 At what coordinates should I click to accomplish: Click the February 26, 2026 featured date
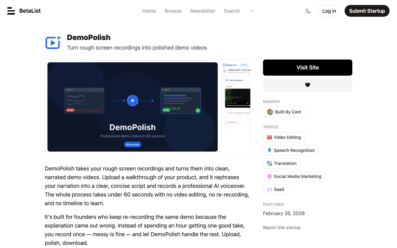tap(284, 213)
